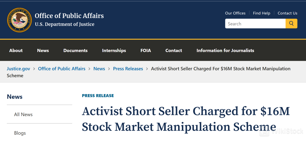The image size is (306, 141).
Task: Select All News in the sidebar
Action: click(x=23, y=114)
